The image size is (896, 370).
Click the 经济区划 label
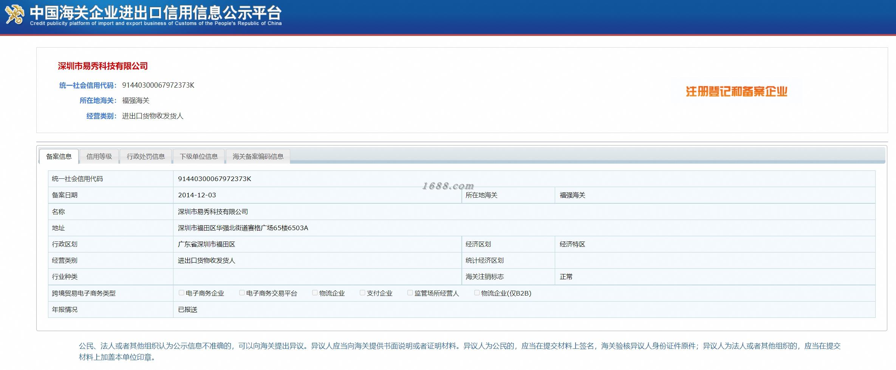pos(478,244)
